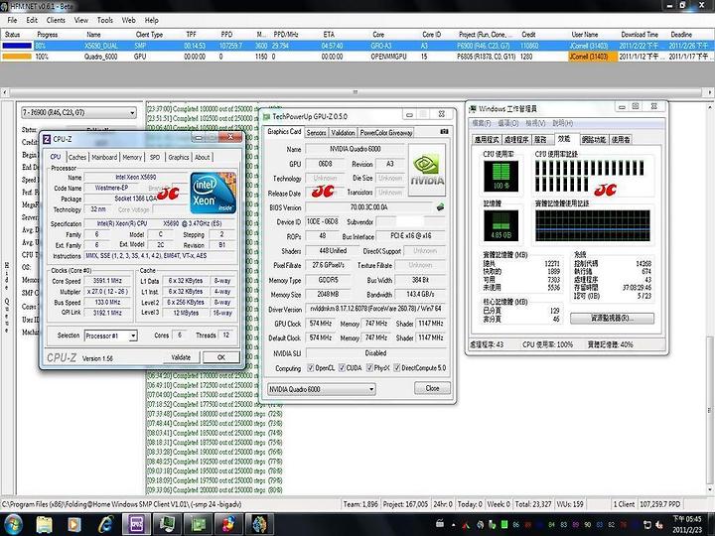The width and height of the screenshot is (715, 536).
Task: Click the system tray clock
Action: (688, 524)
